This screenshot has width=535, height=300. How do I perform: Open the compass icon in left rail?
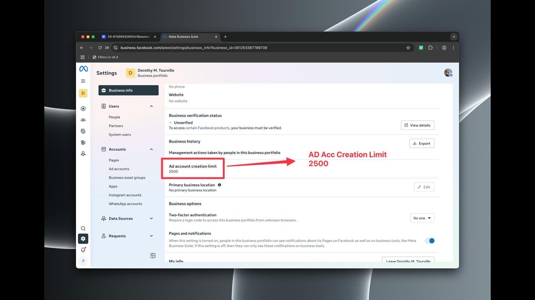[x=83, y=109]
